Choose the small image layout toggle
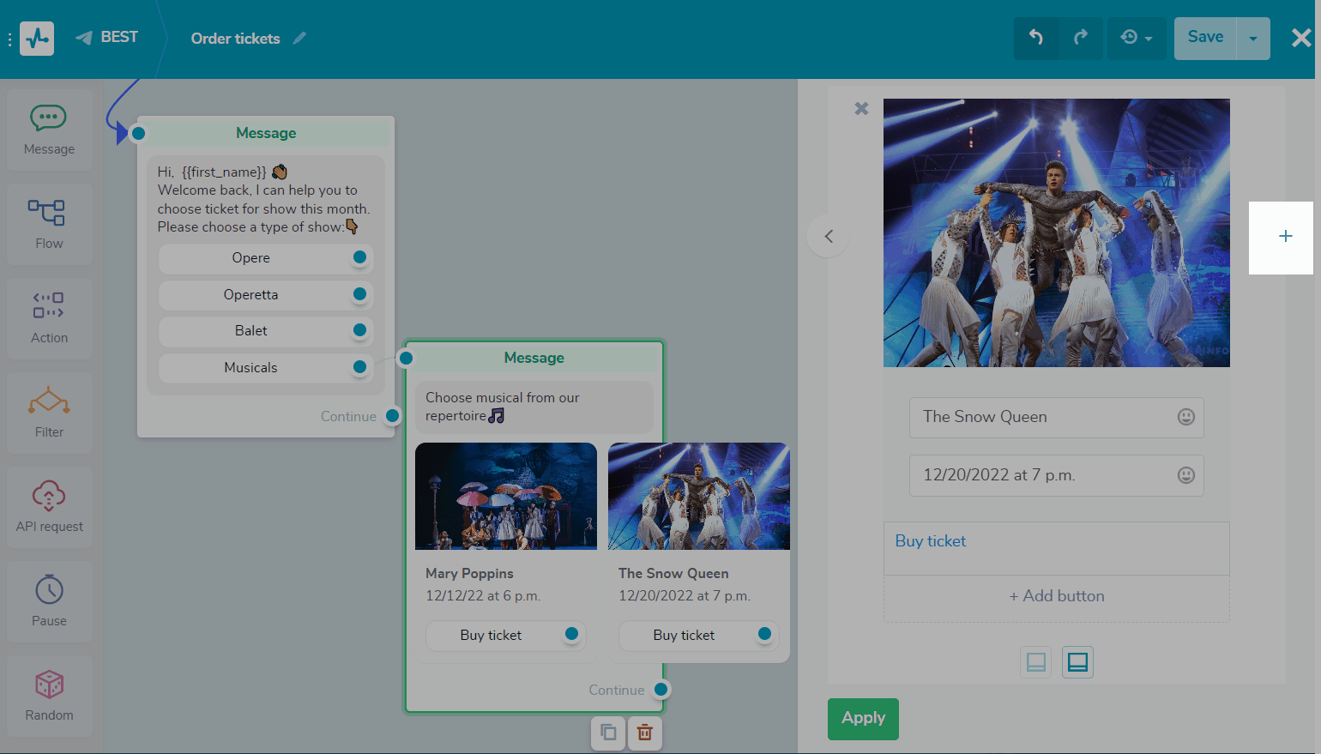This screenshot has width=1321, height=754. coord(1035,662)
